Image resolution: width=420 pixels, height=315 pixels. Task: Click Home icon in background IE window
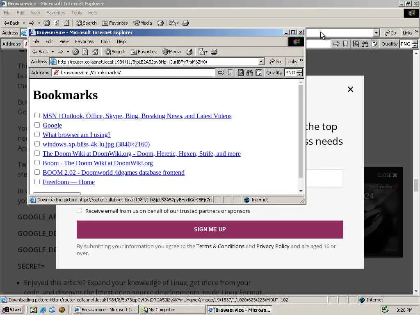pos(66,23)
